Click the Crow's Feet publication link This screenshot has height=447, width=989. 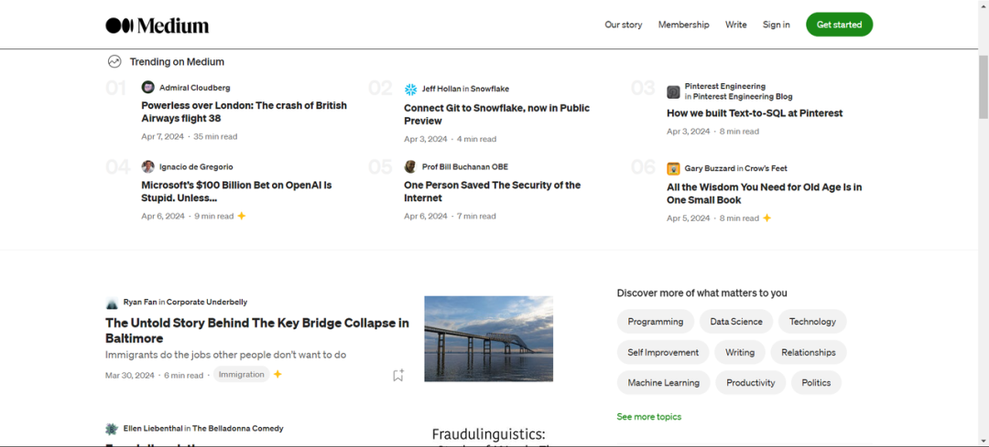(x=766, y=169)
